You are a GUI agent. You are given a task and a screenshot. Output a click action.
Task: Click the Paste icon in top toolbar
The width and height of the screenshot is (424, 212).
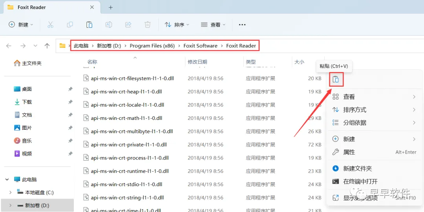tap(89, 25)
